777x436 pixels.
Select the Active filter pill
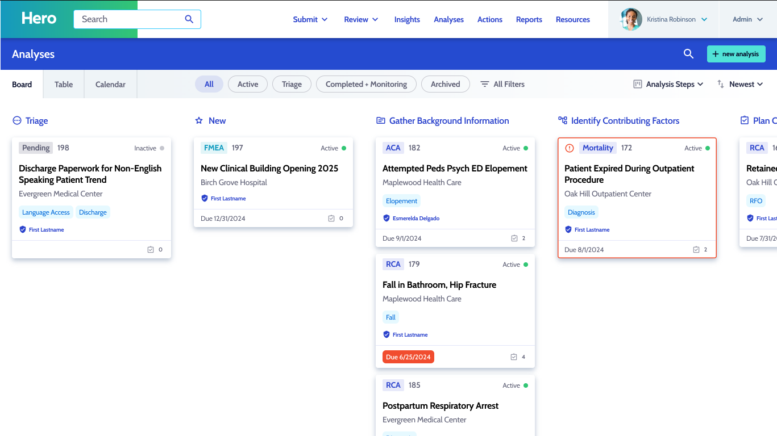tap(248, 84)
